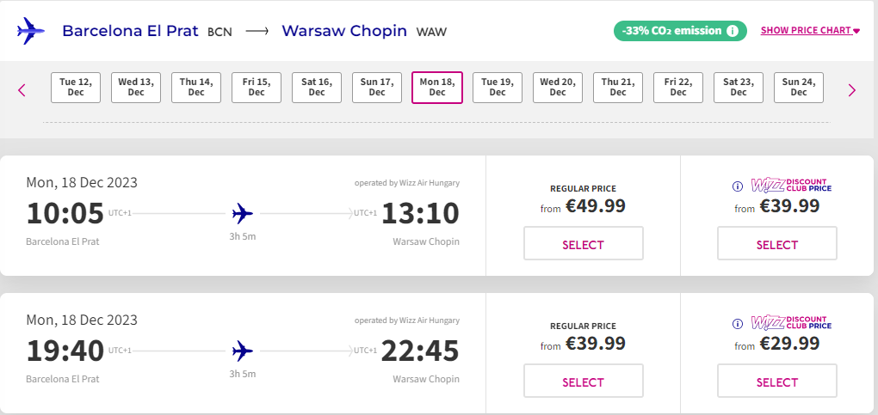The width and height of the screenshot is (878, 415).
Task: Select Discount Club price €39.99 for 10:05 flight
Action: coord(777,243)
